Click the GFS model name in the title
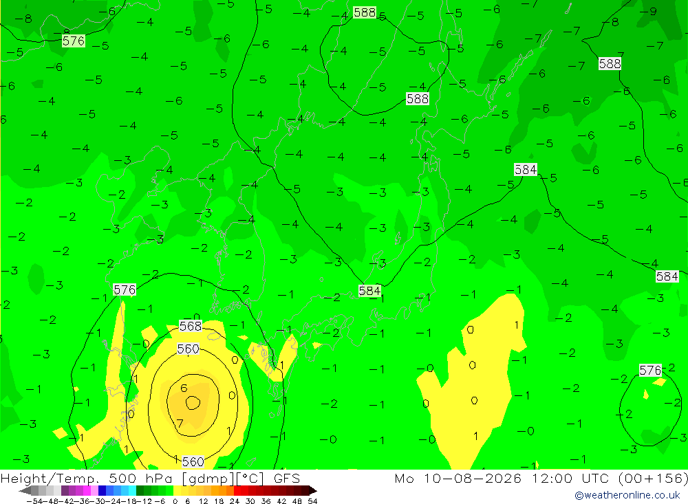The width and height of the screenshot is (688, 504). point(286,478)
